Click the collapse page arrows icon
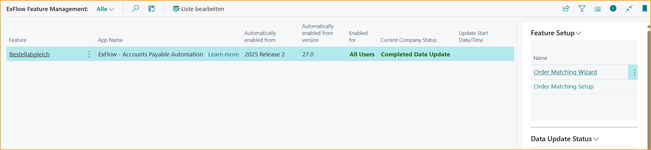Image resolution: width=651 pixels, height=150 pixels. coord(629,9)
